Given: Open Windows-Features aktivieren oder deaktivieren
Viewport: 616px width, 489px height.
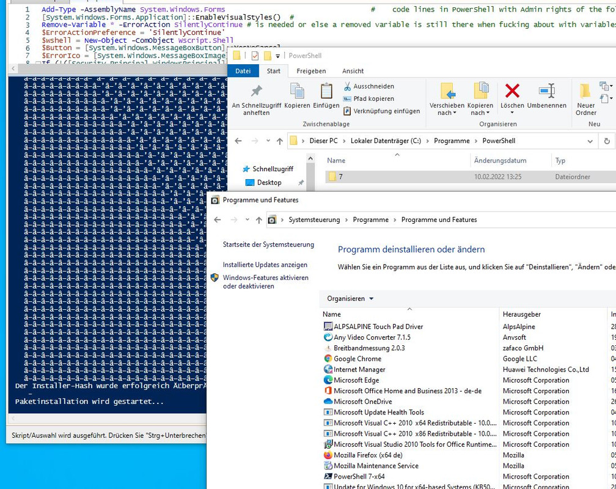Looking at the screenshot, I should click(265, 282).
